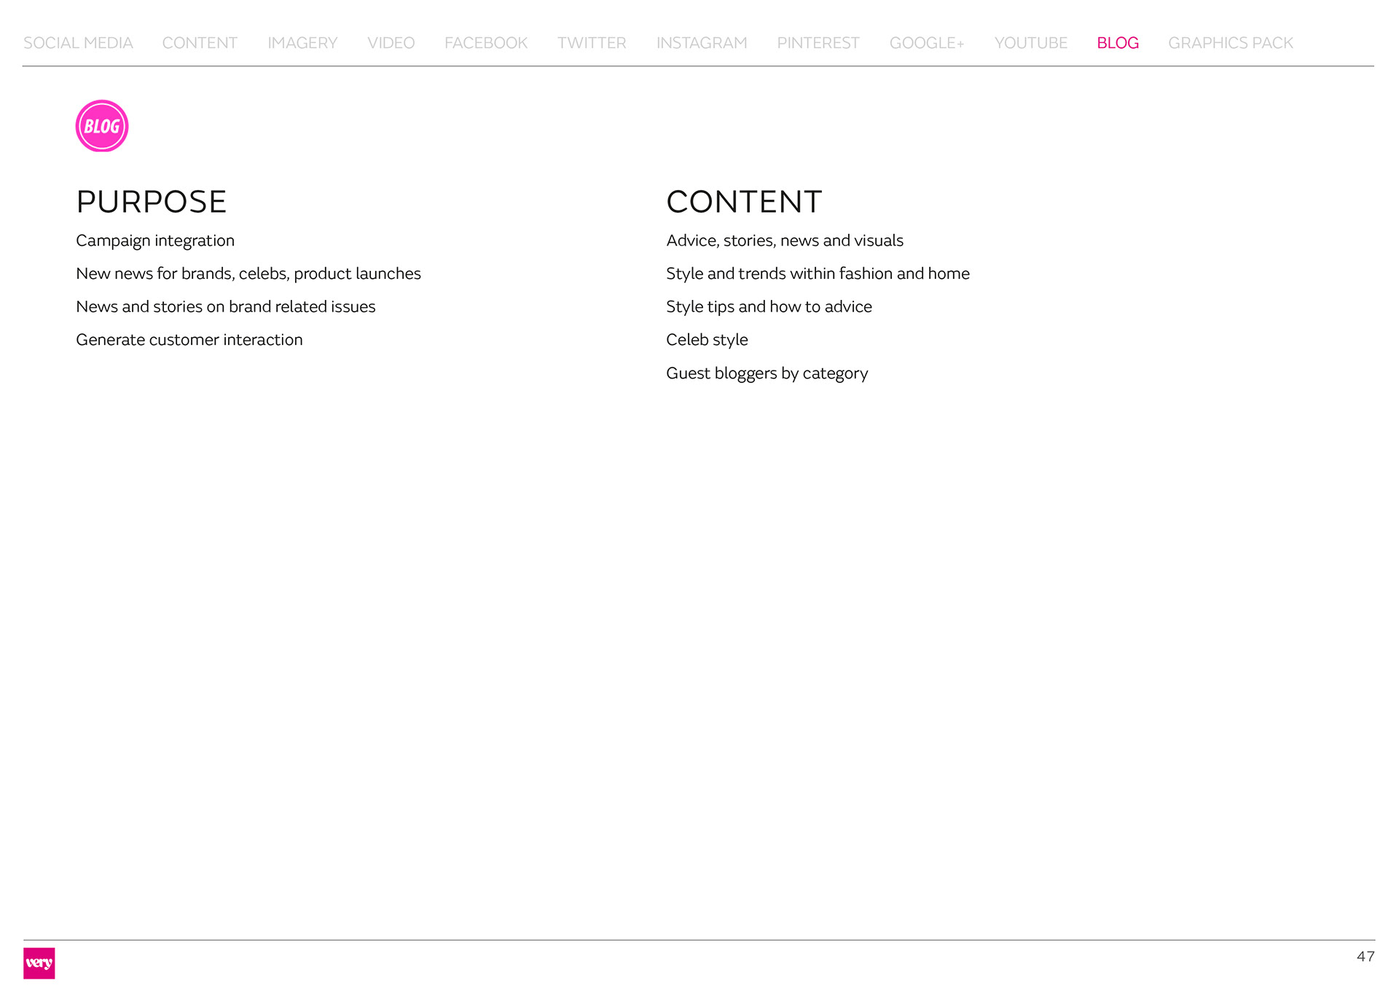Open the FACEBOOK tab
The height and width of the screenshot is (988, 1399).
point(486,43)
